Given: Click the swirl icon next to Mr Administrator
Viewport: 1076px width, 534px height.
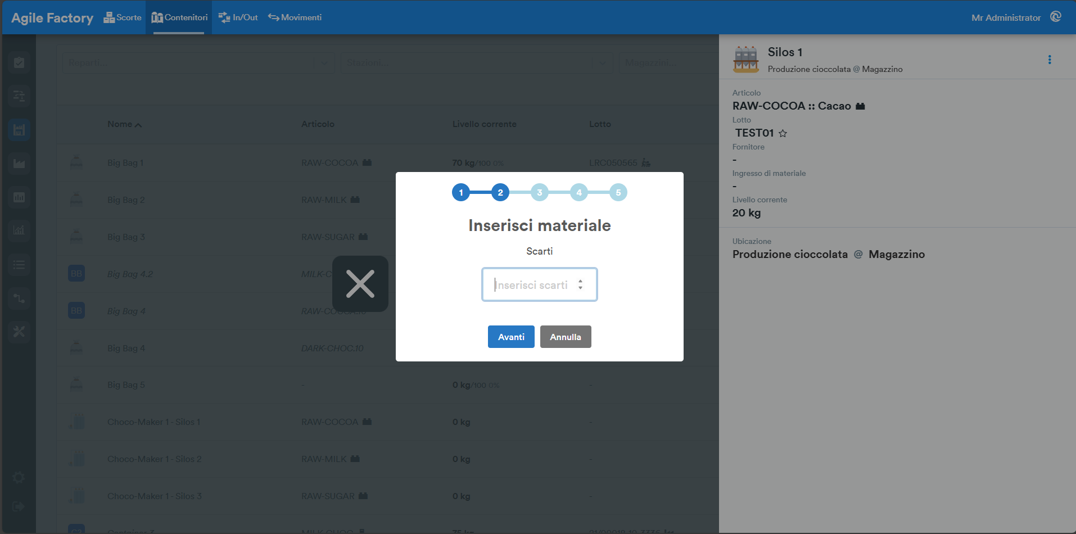Looking at the screenshot, I should tap(1056, 17).
